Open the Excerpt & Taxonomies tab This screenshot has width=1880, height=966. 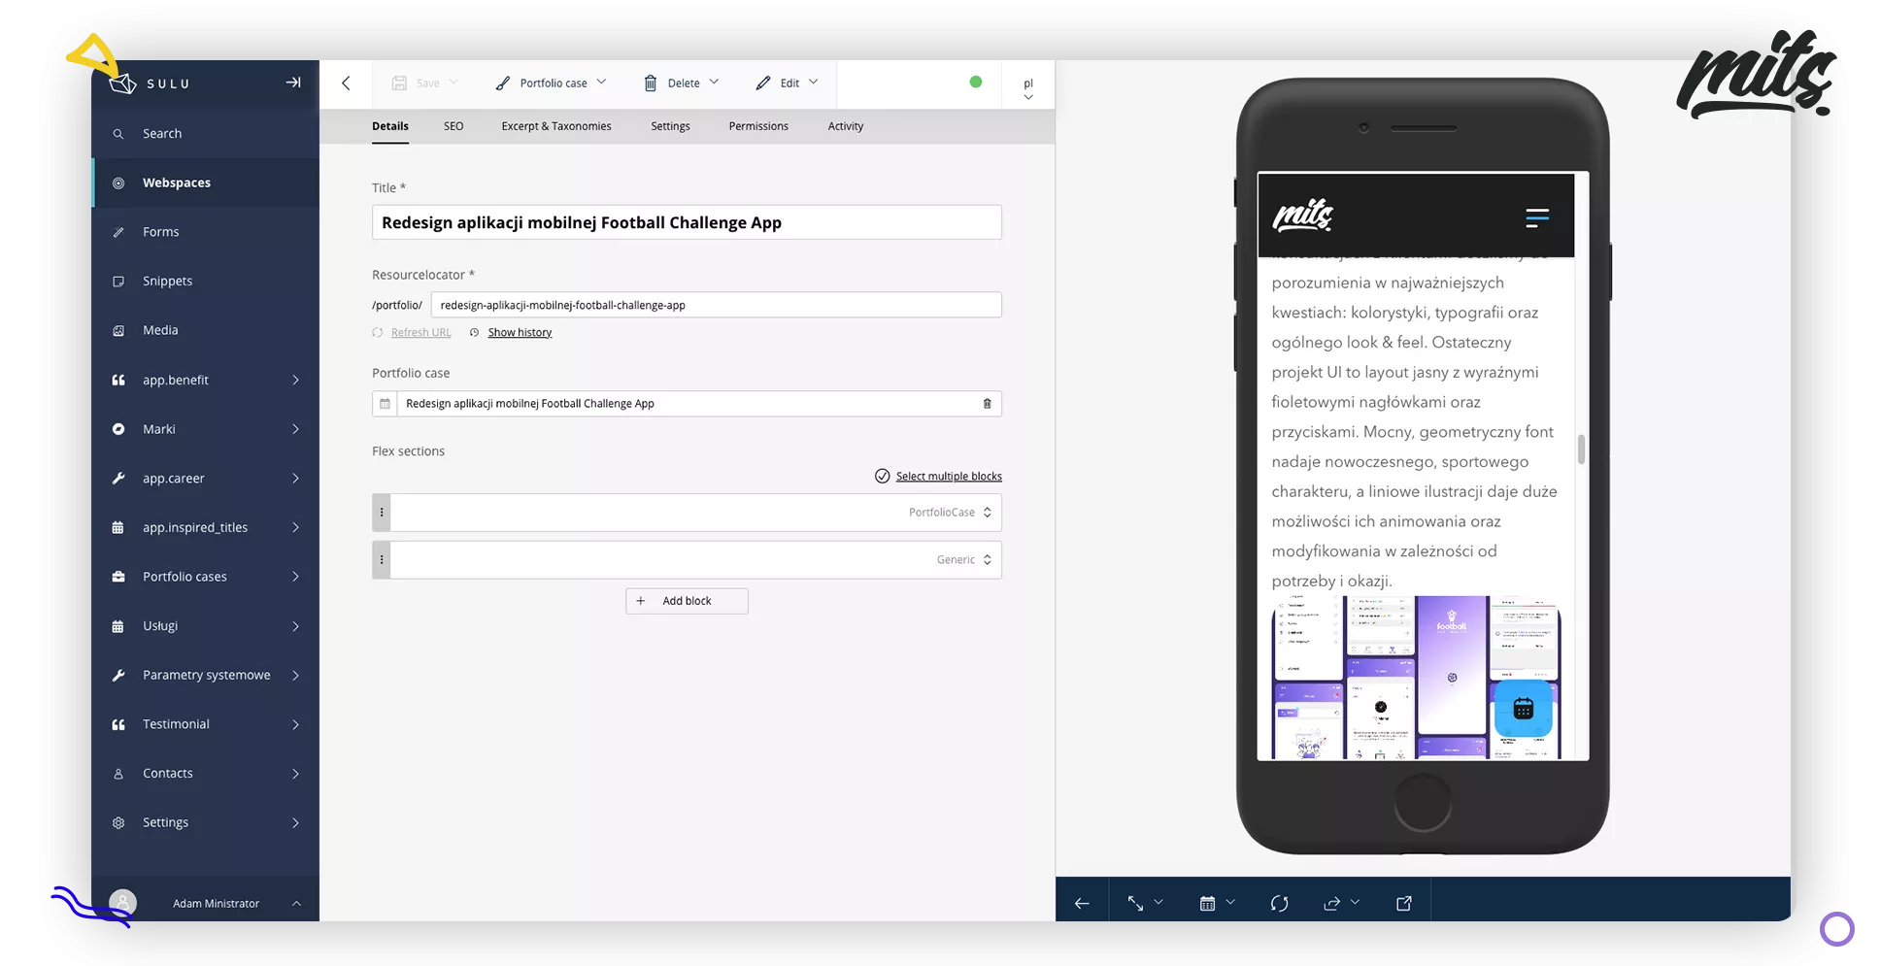click(555, 126)
